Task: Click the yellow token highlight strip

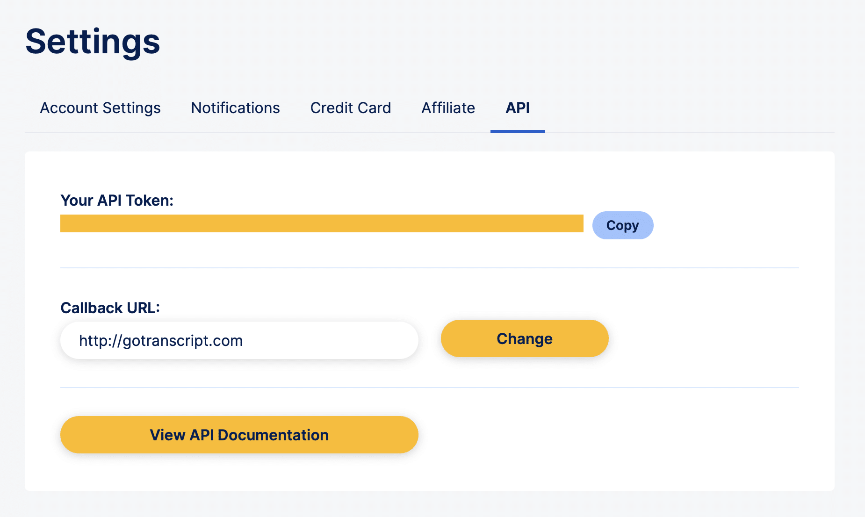Action: click(x=321, y=223)
